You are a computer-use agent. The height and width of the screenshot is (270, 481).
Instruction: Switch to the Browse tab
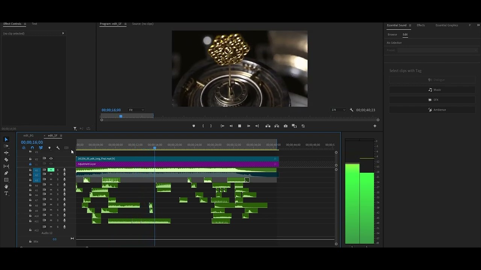tap(392, 34)
